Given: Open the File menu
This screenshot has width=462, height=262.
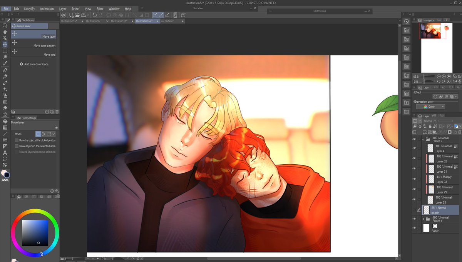Looking at the screenshot, I should 6,8.
